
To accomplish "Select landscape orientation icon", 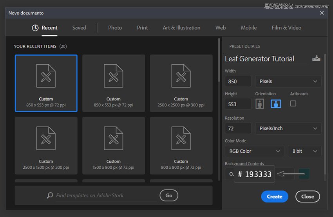I will [276, 104].
